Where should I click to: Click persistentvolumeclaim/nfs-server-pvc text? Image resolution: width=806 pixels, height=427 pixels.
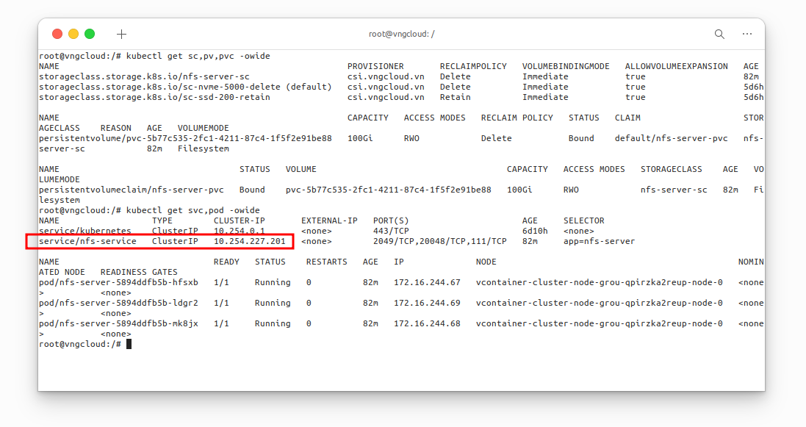131,190
